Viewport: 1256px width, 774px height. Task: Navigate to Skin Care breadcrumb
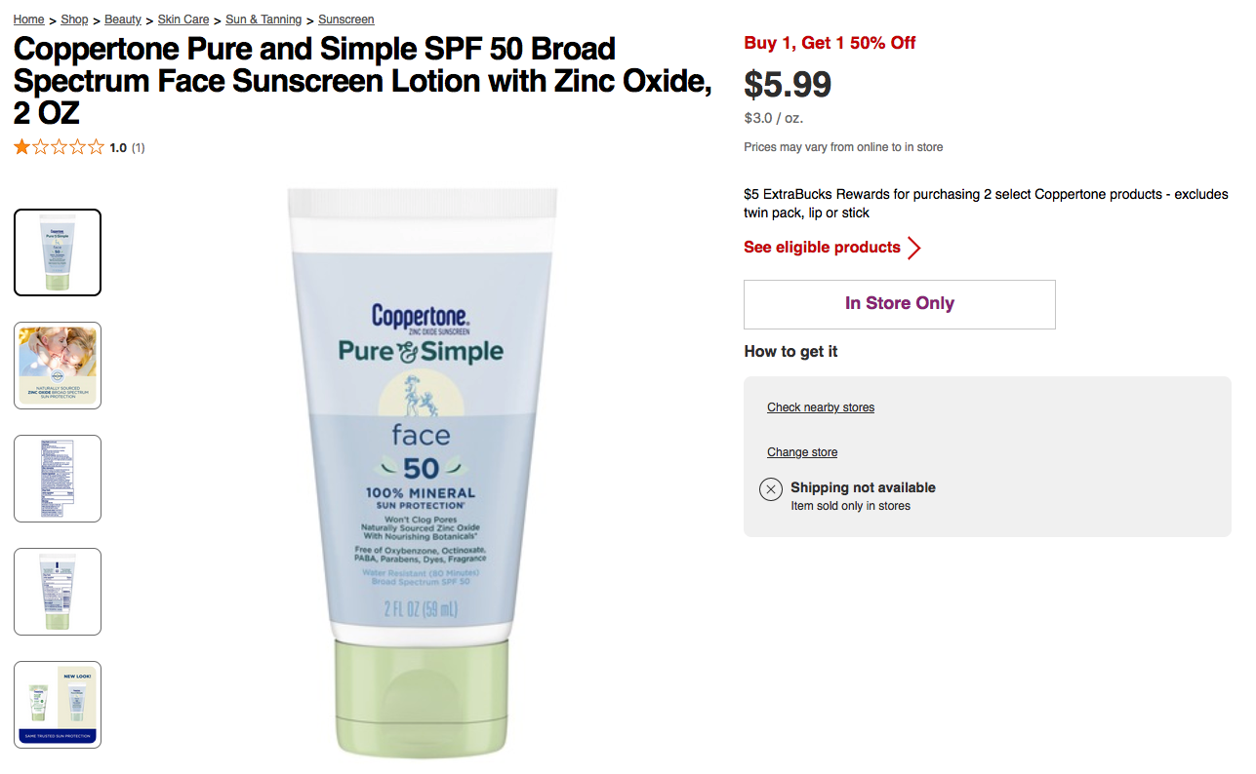tap(183, 19)
